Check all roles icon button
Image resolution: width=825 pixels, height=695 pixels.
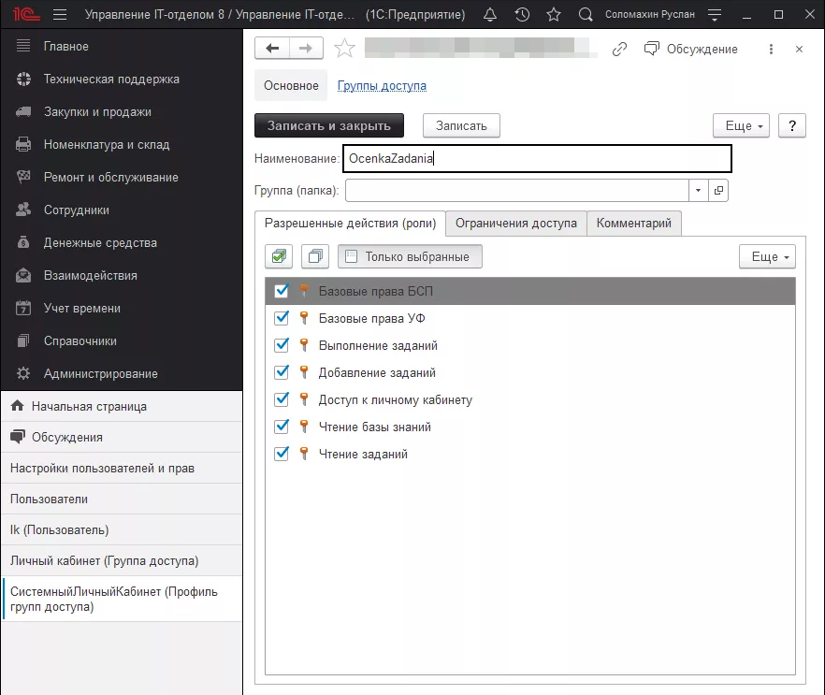pos(279,256)
